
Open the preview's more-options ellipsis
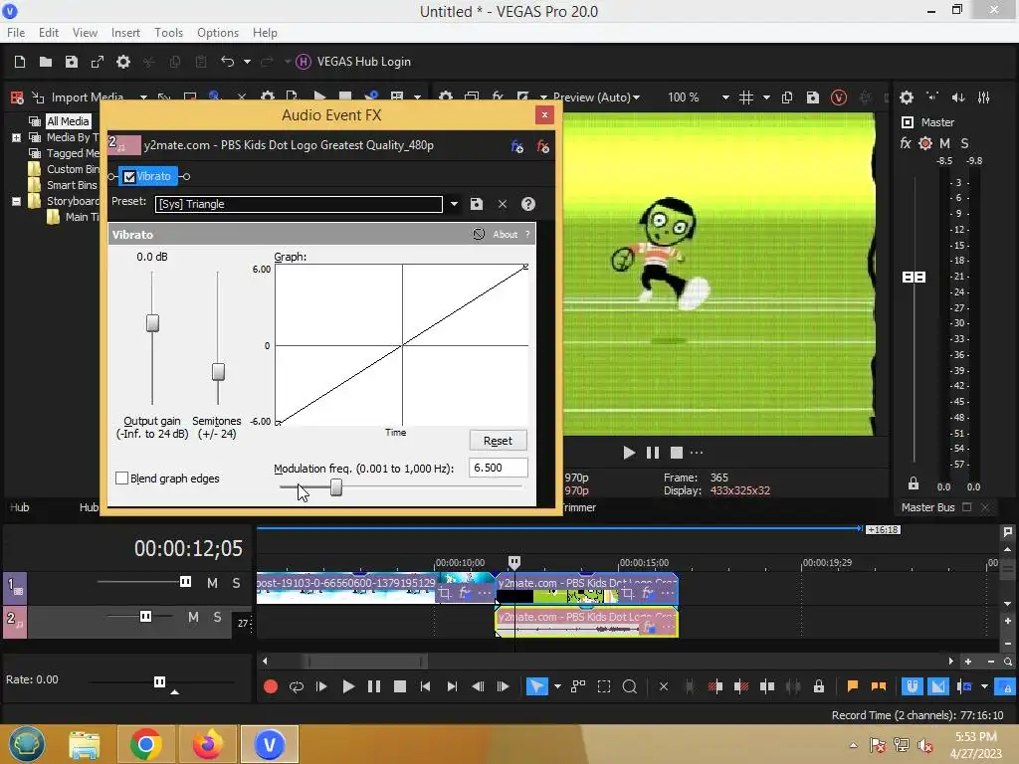(x=697, y=453)
